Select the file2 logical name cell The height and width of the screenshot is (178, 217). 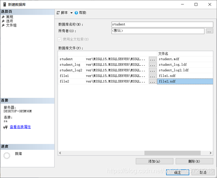click(x=72, y=81)
